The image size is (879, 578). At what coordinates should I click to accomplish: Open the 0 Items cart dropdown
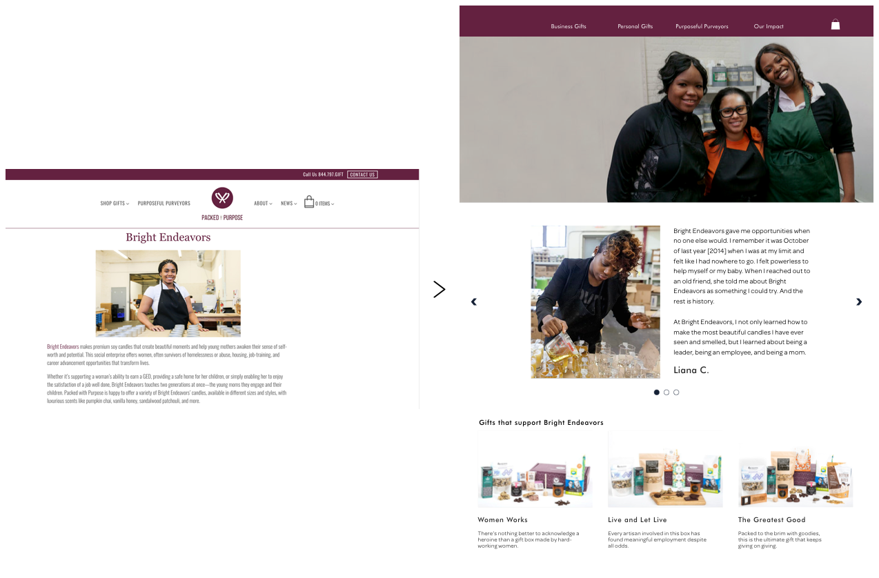click(324, 203)
